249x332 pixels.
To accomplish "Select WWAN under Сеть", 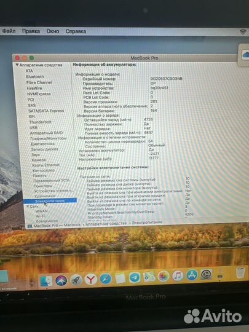I will [42, 211].
